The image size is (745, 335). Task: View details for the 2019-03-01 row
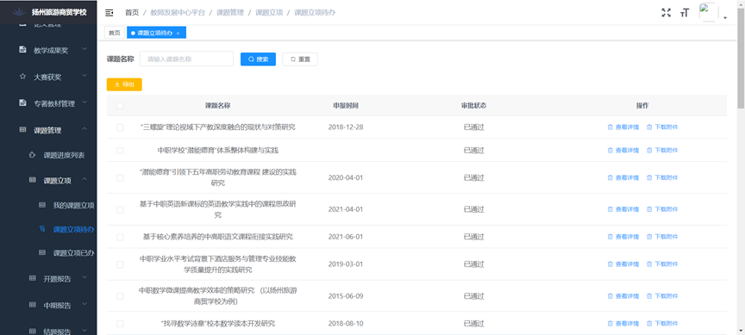[x=623, y=264]
